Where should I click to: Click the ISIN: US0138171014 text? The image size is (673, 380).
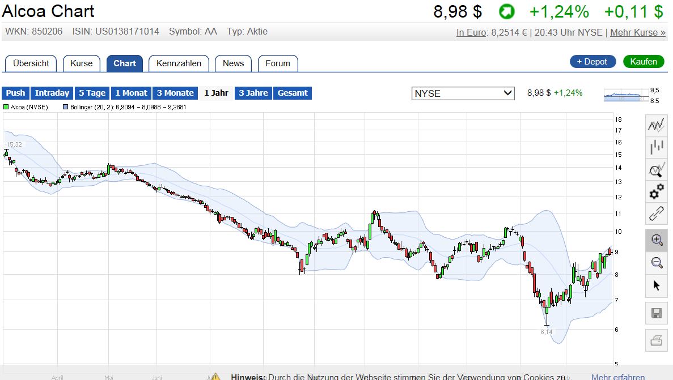pyautogui.click(x=116, y=31)
